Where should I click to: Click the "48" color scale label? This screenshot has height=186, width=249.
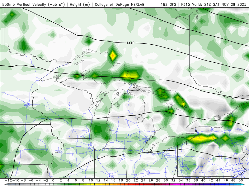pos(233,180)
